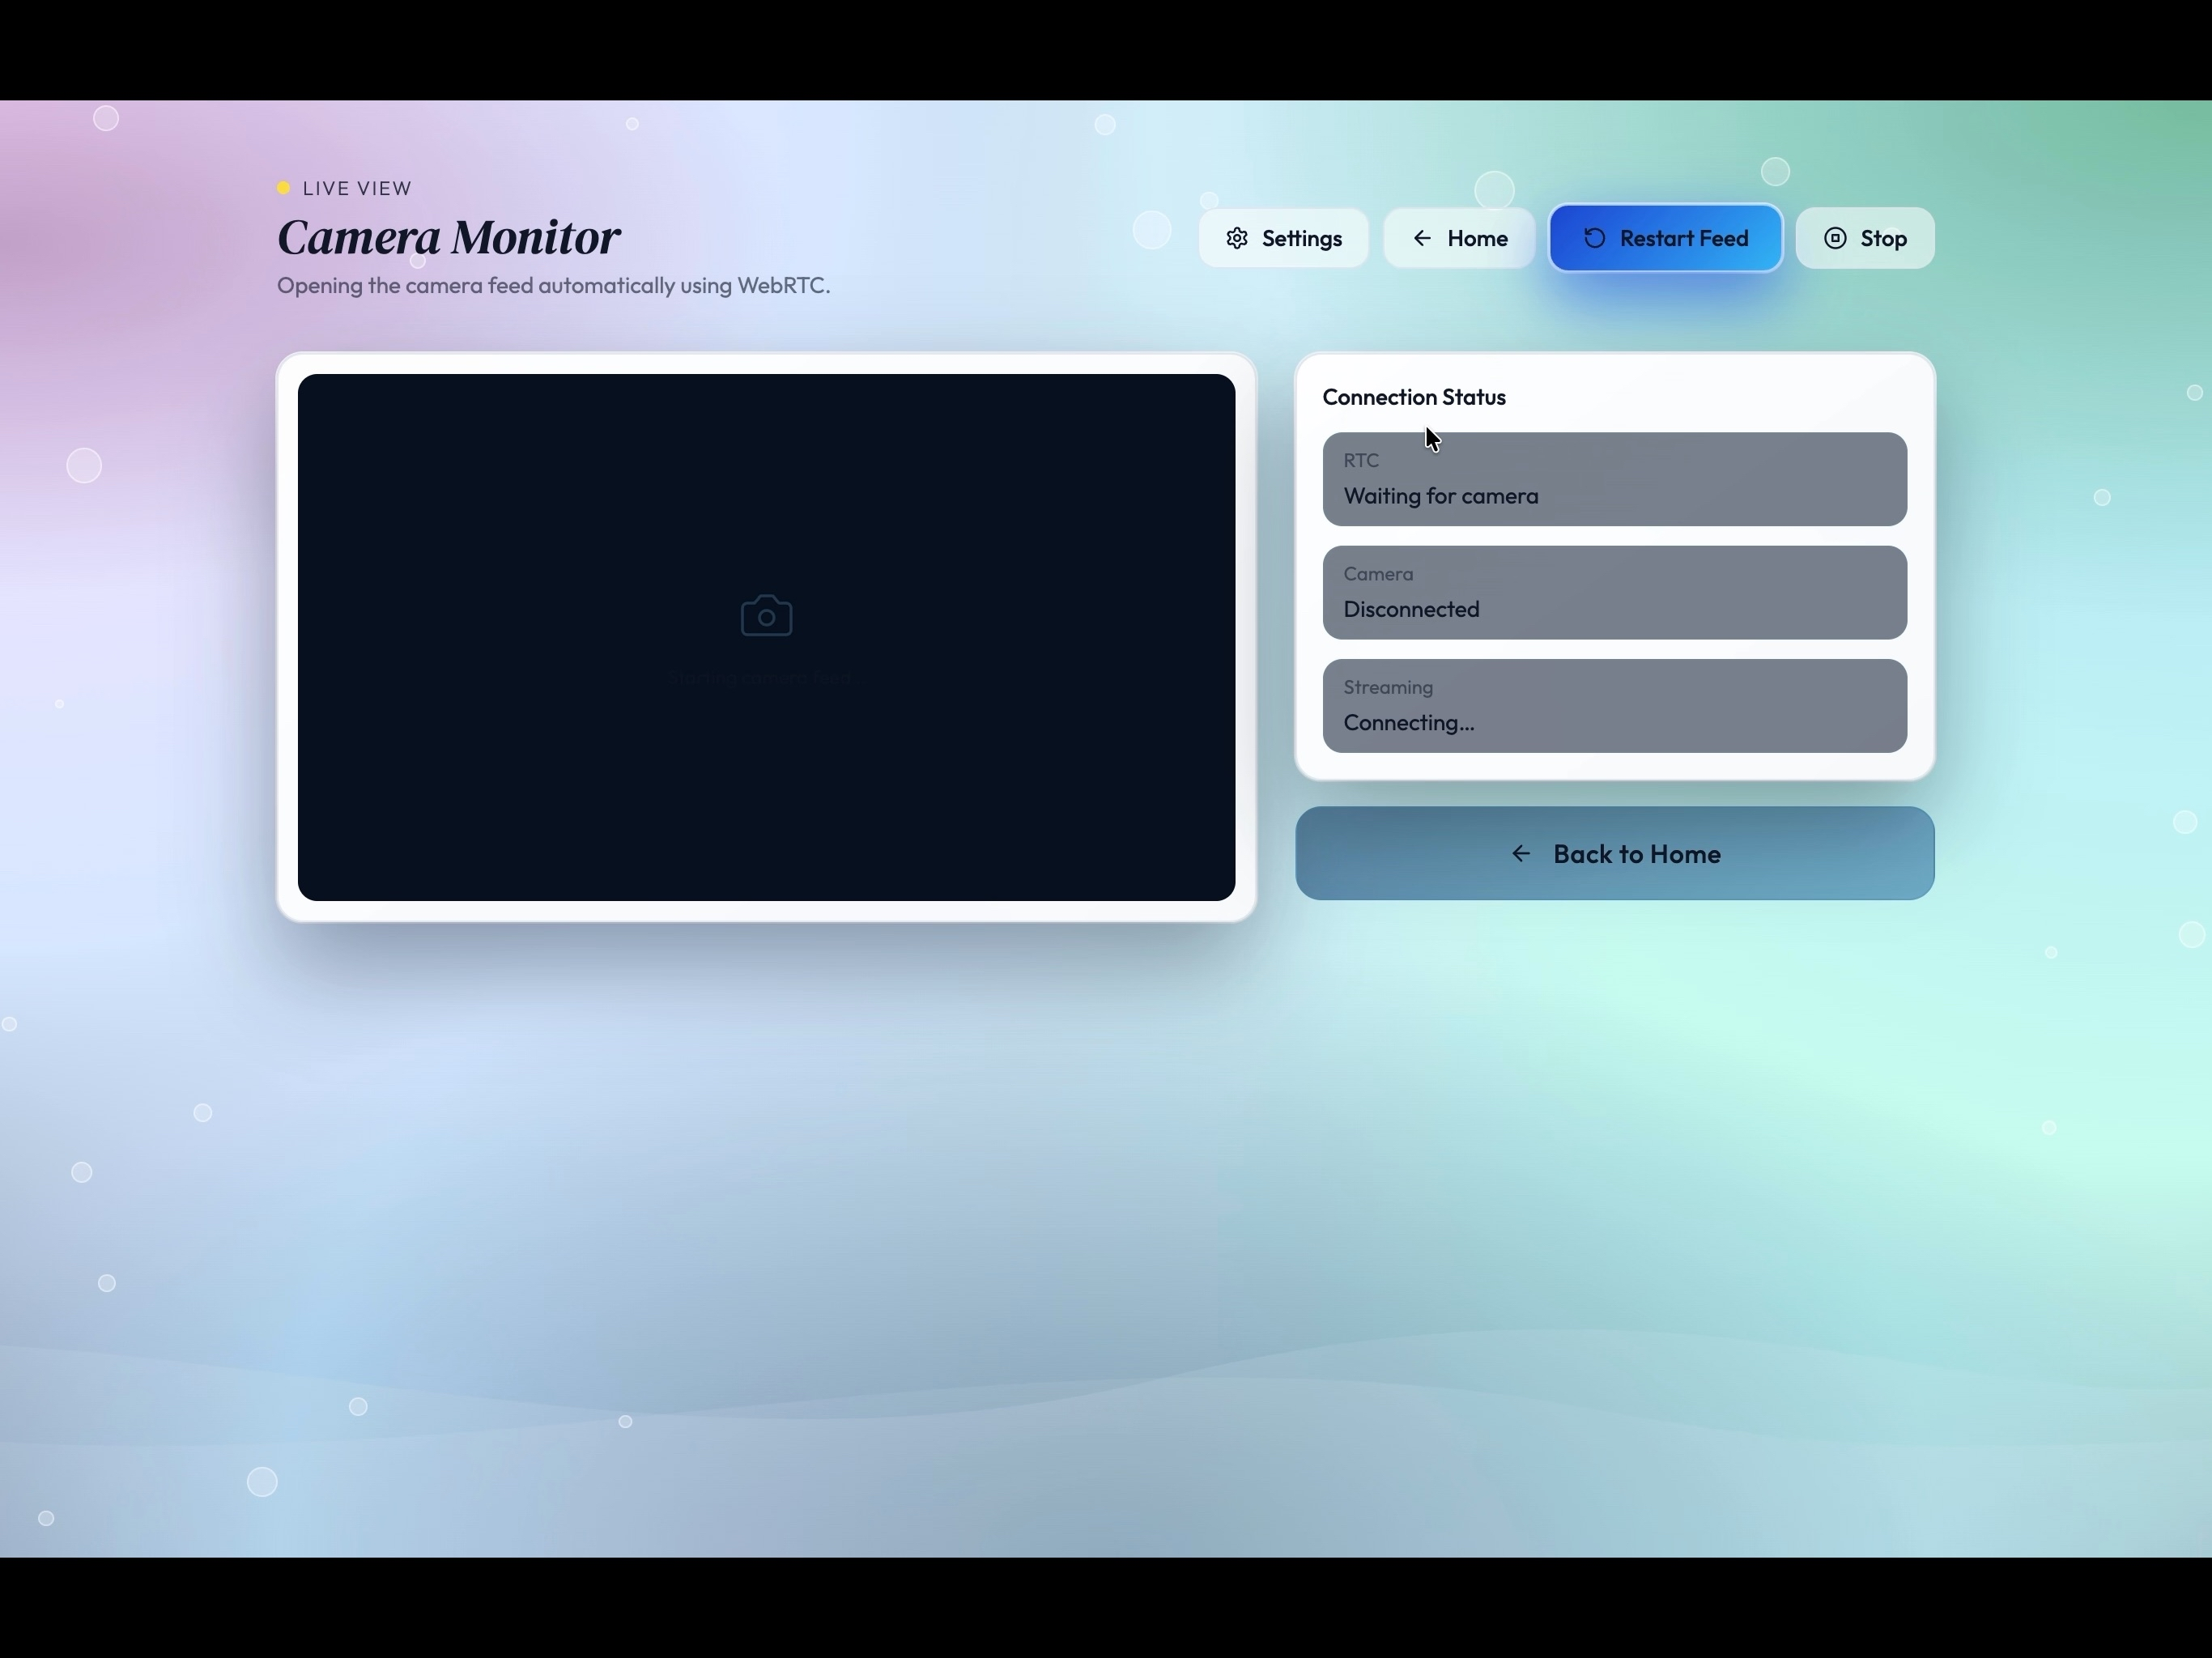The height and width of the screenshot is (1658, 2212).
Task: Click the yellow LIVE VIEW status dot
Action: (284, 188)
